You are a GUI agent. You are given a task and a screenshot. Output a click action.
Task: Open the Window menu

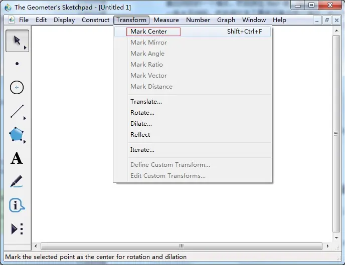pyautogui.click(x=254, y=20)
